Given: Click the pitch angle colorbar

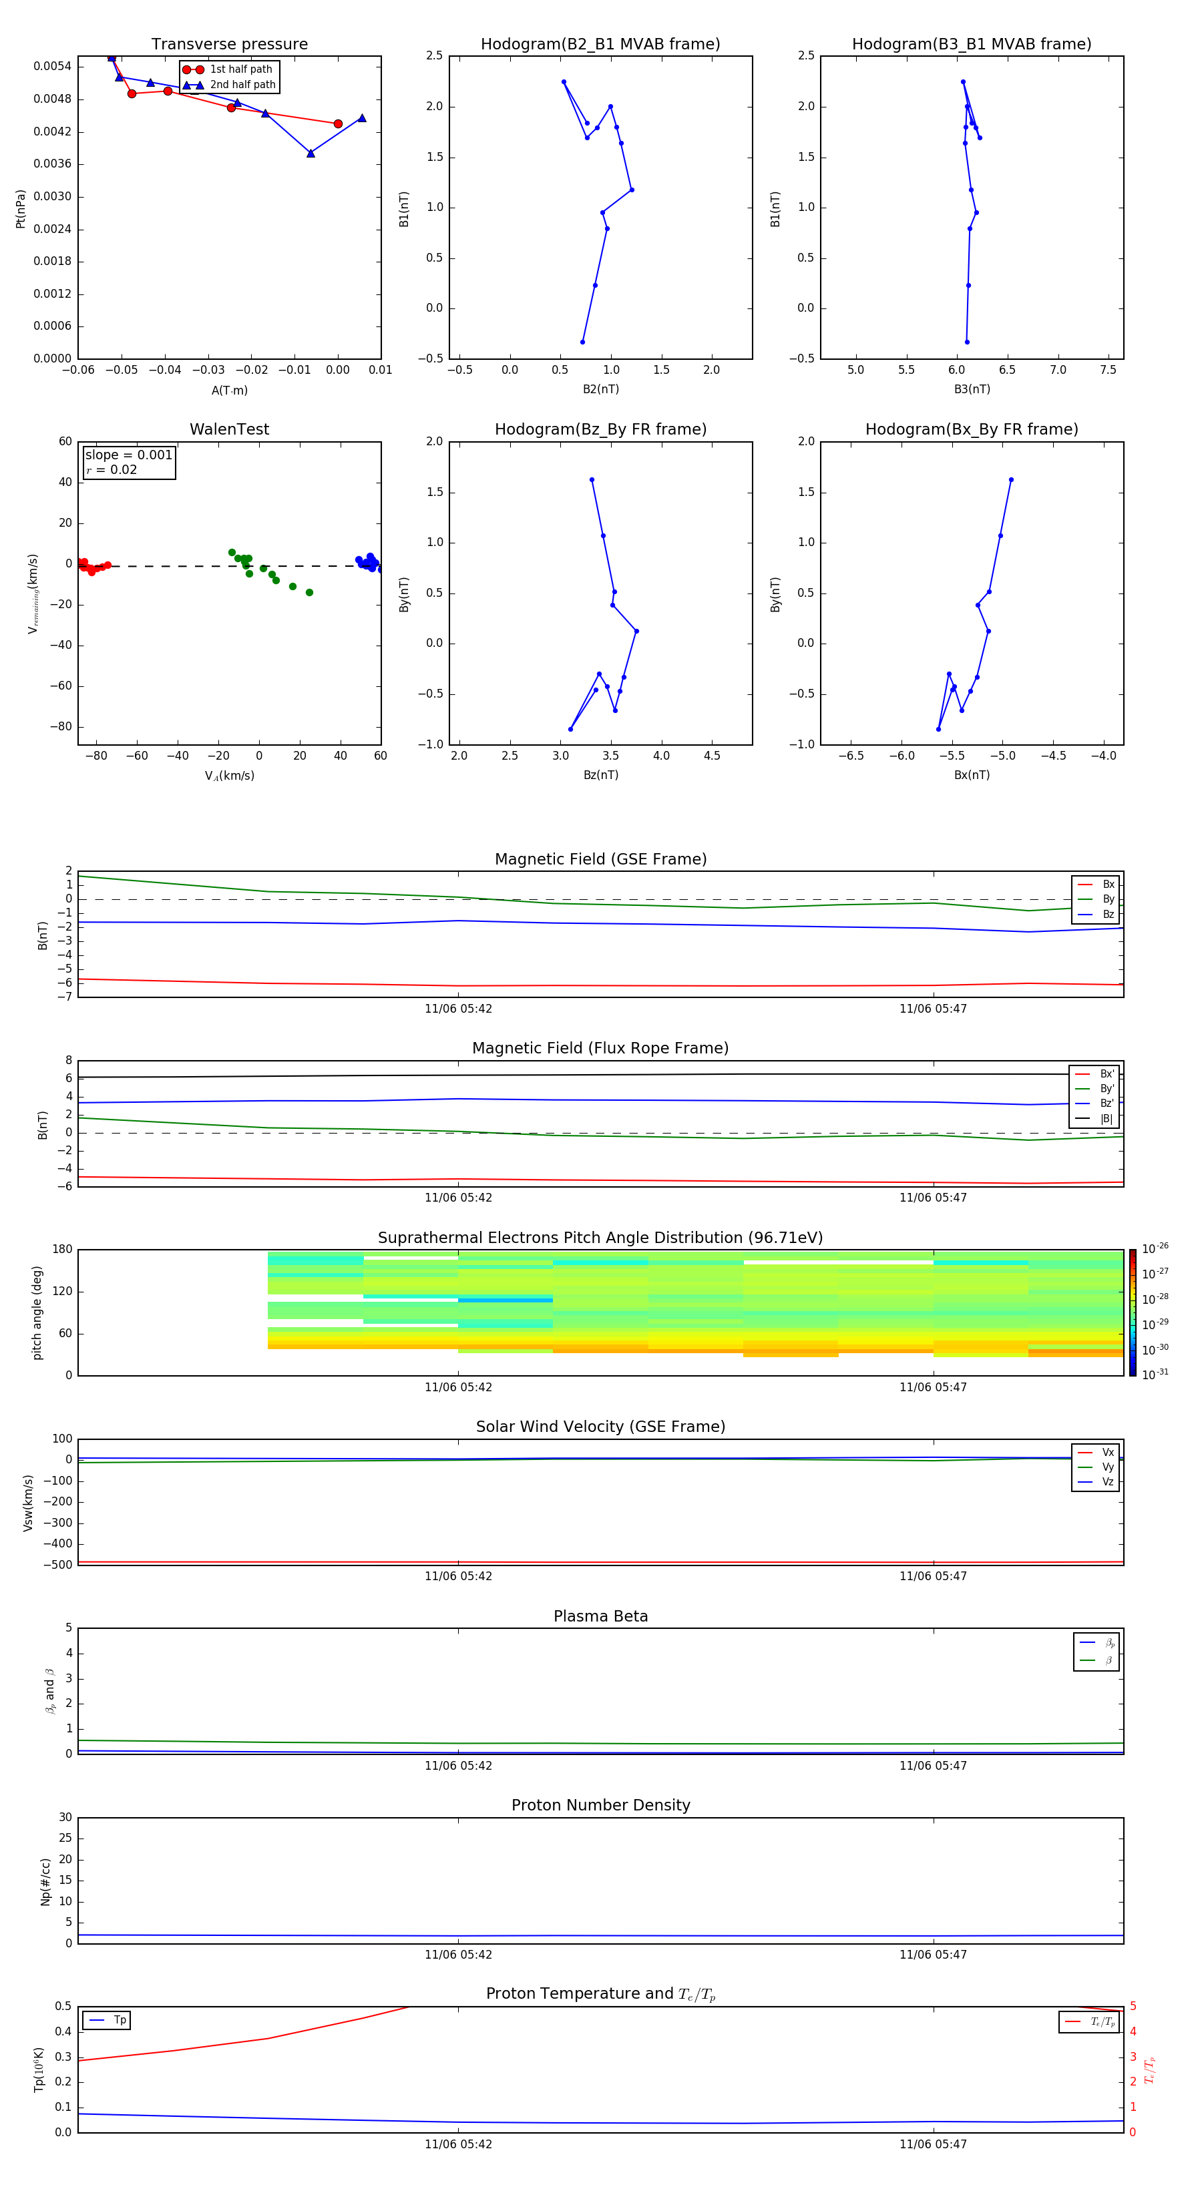Looking at the screenshot, I should click(1133, 1312).
